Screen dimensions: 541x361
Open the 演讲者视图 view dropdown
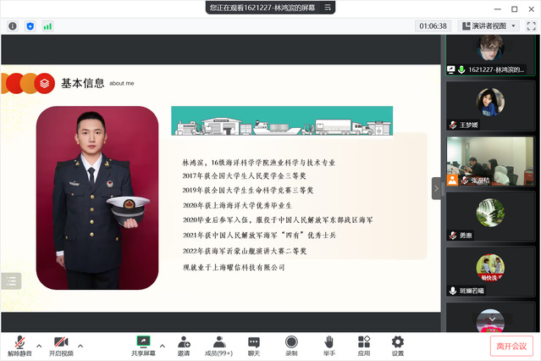tap(488, 26)
